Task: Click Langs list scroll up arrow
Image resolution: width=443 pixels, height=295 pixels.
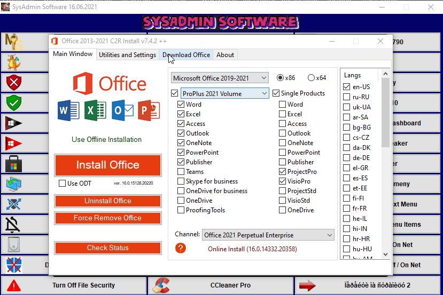Action: (x=385, y=74)
